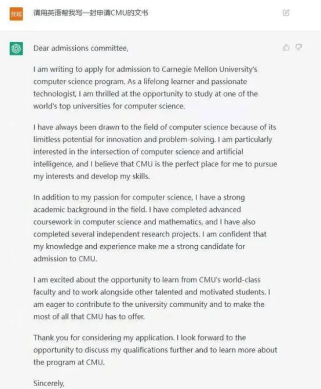Screen dimensions: 321x389
Task: Click the orange user avatar
Action: [x=16, y=14]
